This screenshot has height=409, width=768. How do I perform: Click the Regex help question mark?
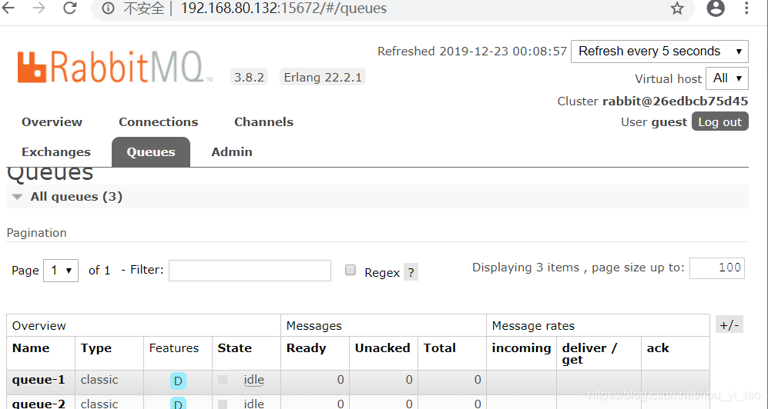point(411,272)
